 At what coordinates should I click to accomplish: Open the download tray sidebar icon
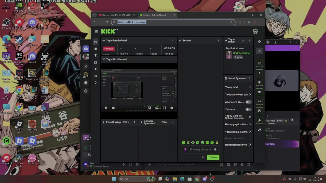[96, 62]
